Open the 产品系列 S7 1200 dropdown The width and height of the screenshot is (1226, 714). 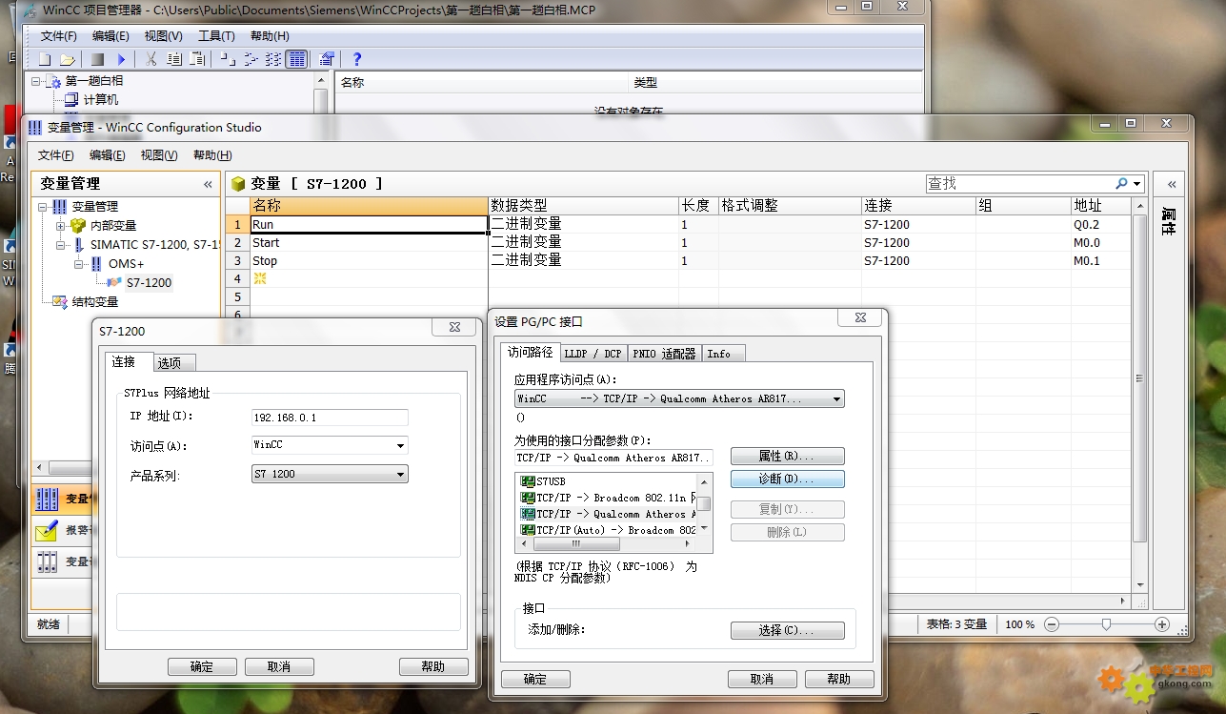(x=400, y=474)
